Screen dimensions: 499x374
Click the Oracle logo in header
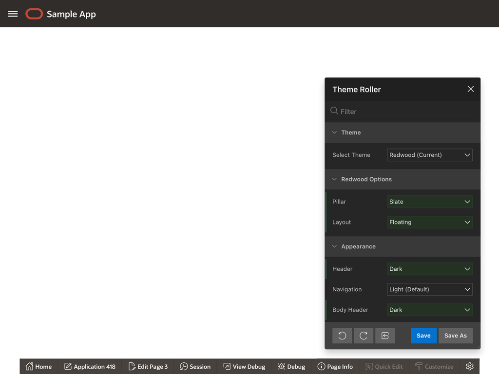34,14
